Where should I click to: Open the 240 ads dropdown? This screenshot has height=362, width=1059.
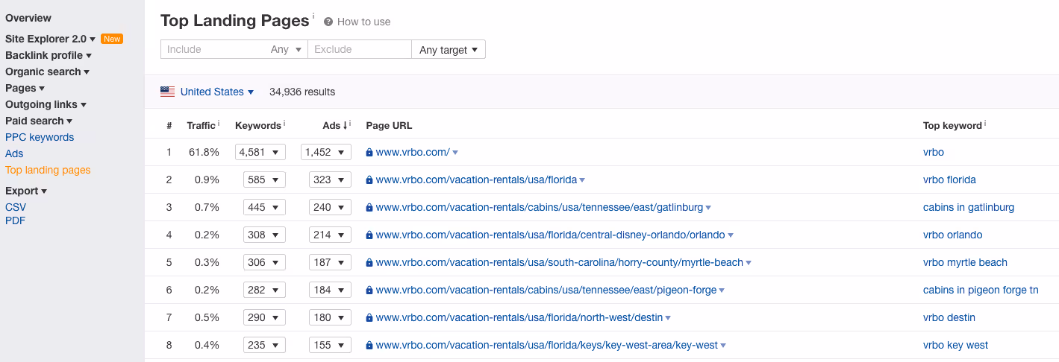[330, 207]
